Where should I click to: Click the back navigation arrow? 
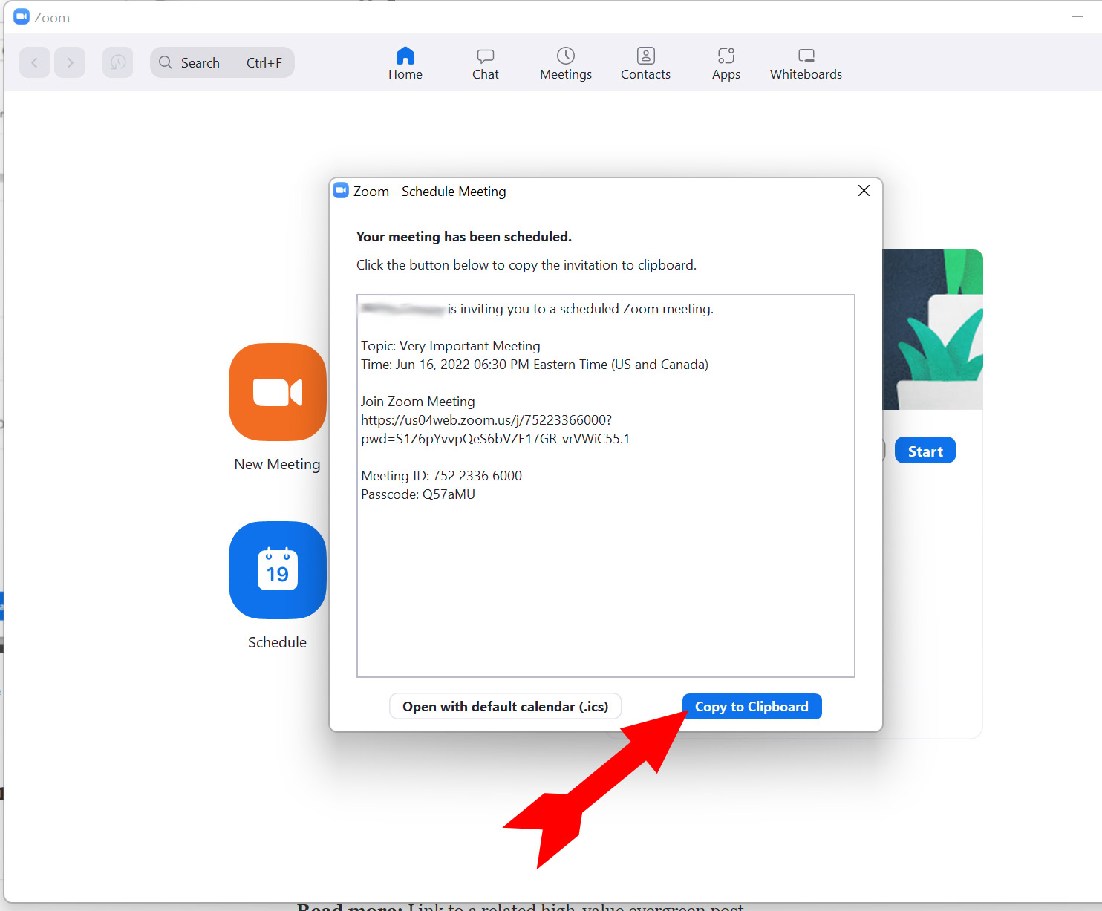[x=35, y=62]
